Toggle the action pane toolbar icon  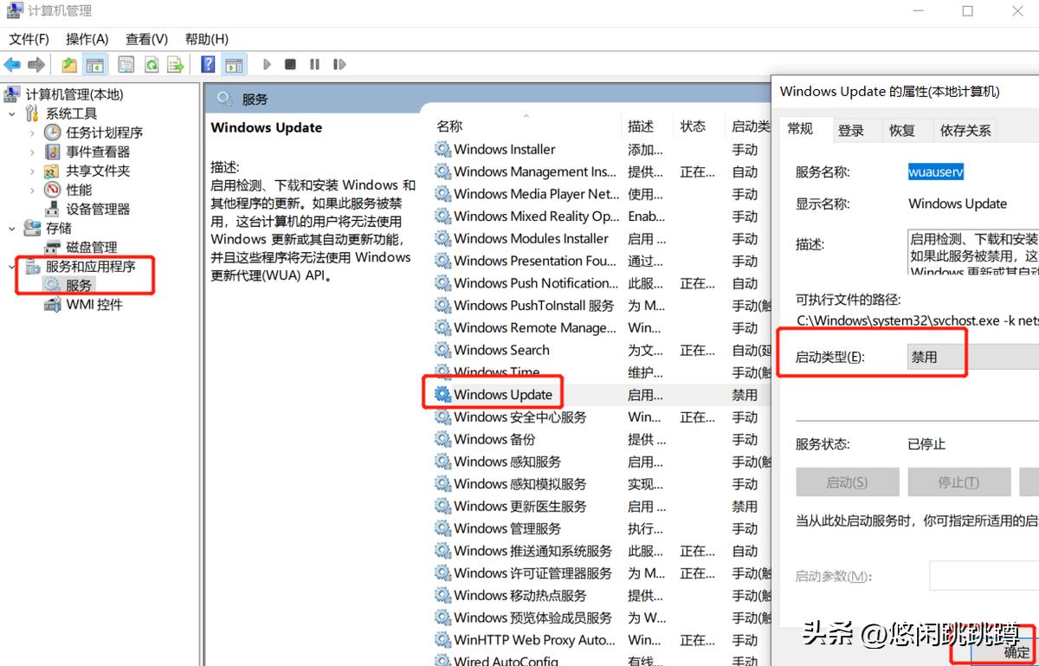coord(234,63)
